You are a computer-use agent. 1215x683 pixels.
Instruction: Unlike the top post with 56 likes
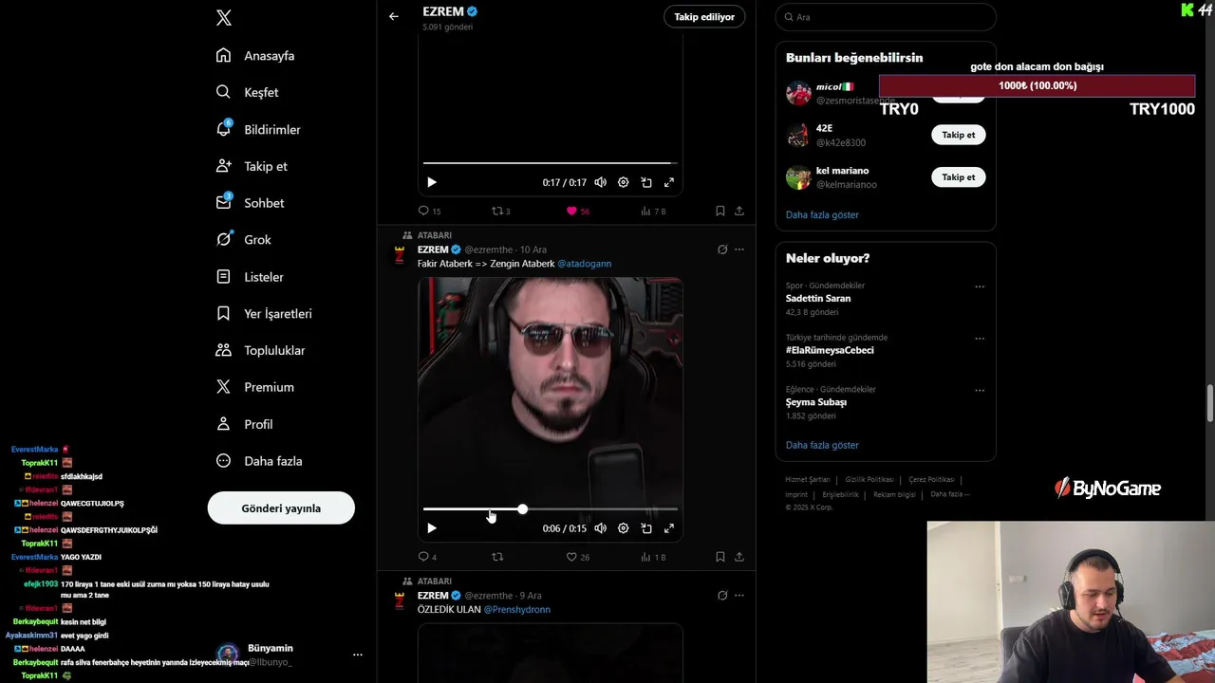tap(577, 211)
